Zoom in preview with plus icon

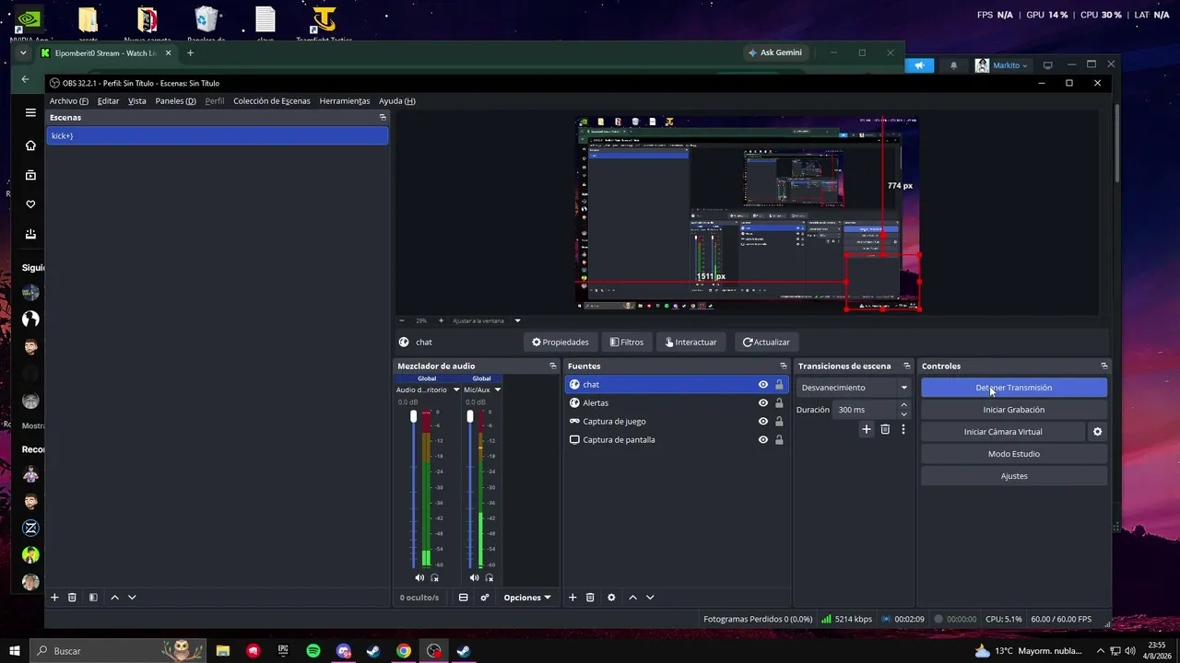click(x=441, y=320)
